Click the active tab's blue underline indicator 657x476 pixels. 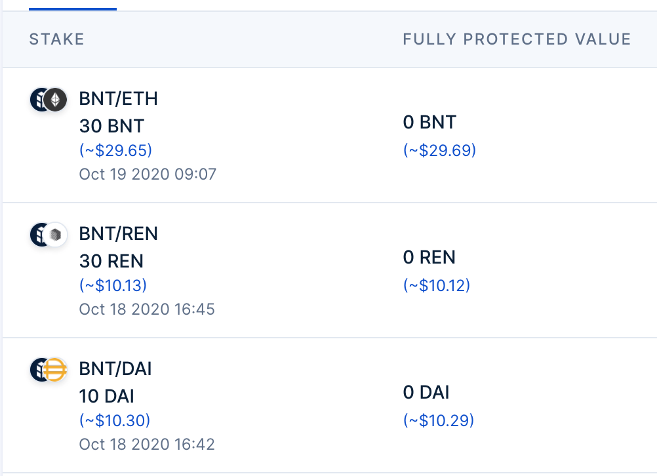tap(73, 9)
